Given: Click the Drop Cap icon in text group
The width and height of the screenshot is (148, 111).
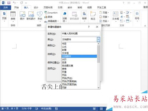Looking at the screenshot, I should [x=122, y=21].
